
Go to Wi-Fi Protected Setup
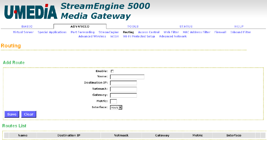coord(139,36)
